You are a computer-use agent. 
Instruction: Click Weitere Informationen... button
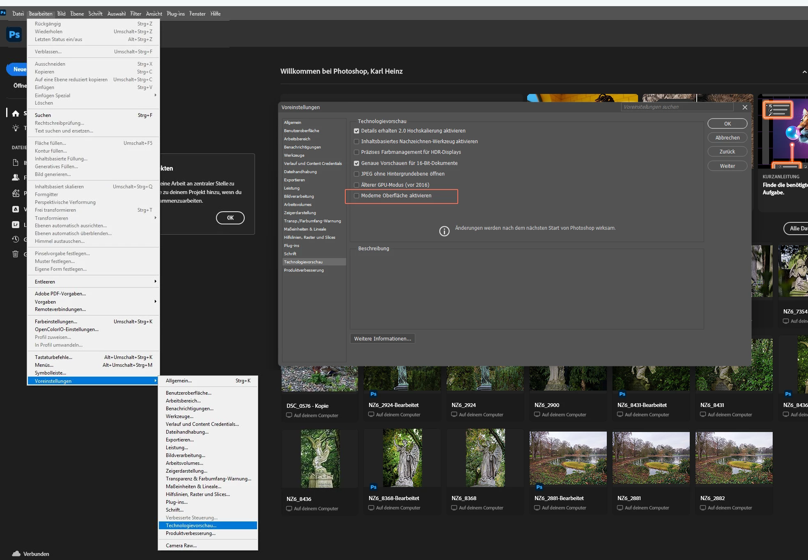coord(382,339)
